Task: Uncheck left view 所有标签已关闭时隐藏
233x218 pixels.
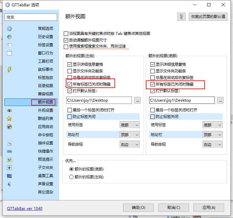Action: pyautogui.click(x=70, y=84)
